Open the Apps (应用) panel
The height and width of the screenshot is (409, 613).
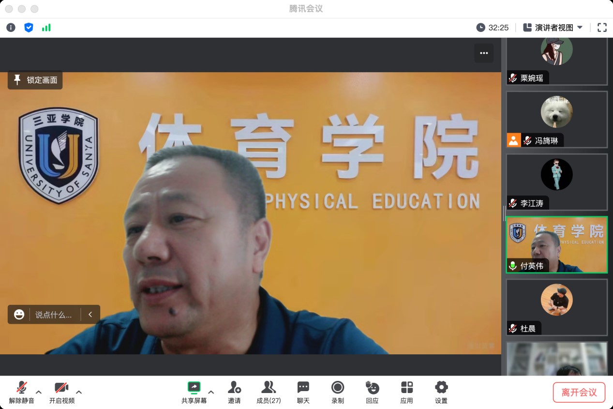406,392
